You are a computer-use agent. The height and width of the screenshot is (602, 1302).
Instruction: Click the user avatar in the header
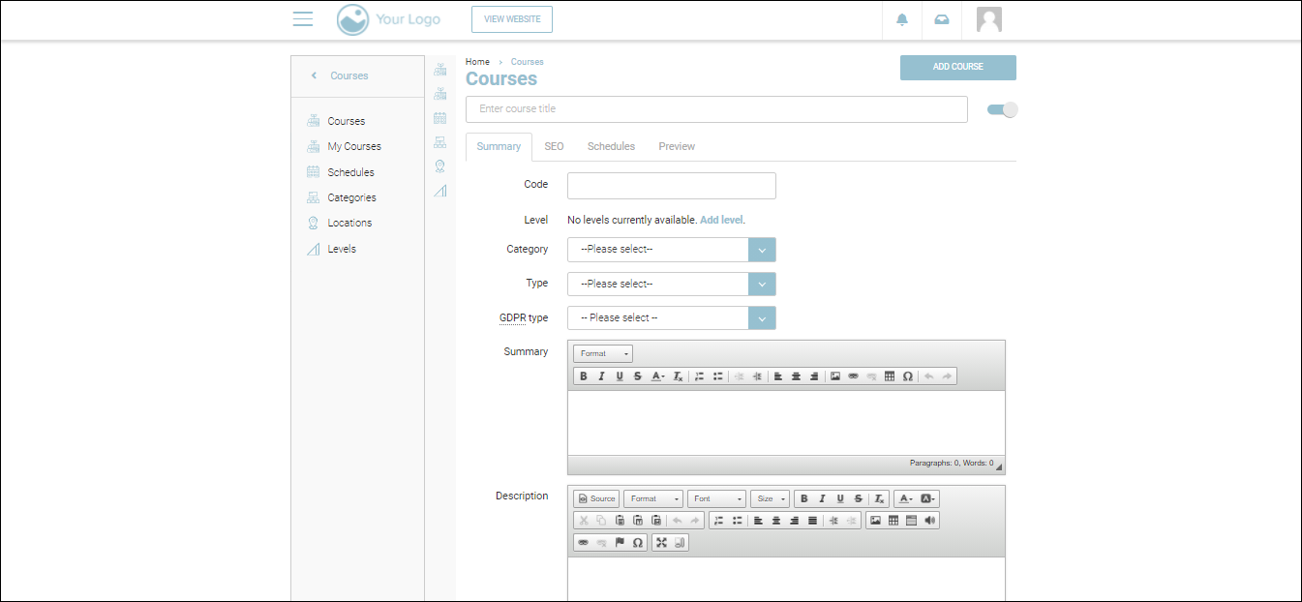(988, 19)
